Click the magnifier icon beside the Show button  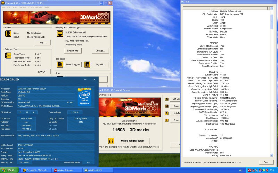(167, 120)
